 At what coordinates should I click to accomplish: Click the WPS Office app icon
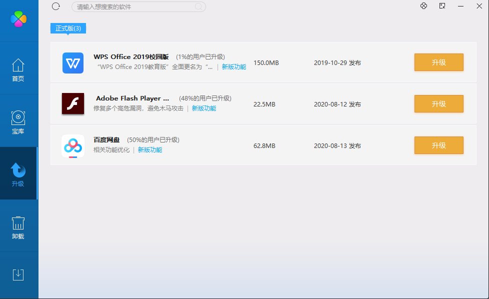coord(73,63)
